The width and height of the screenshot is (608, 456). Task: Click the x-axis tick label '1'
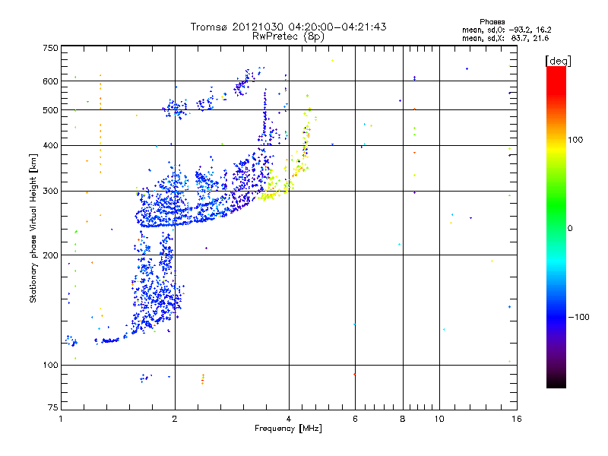(61, 419)
